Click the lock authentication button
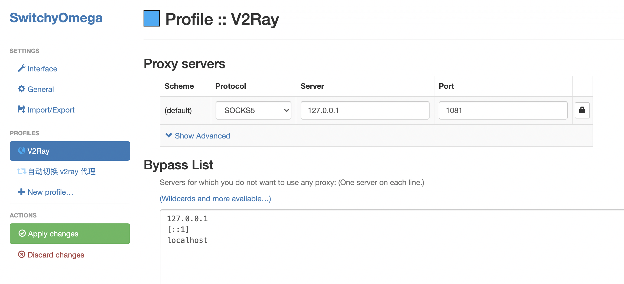The image size is (624, 284). point(582,110)
